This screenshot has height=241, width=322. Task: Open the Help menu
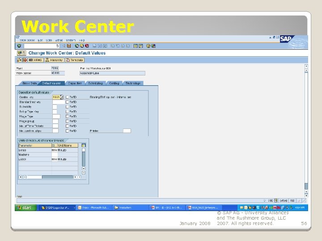tap(82, 40)
